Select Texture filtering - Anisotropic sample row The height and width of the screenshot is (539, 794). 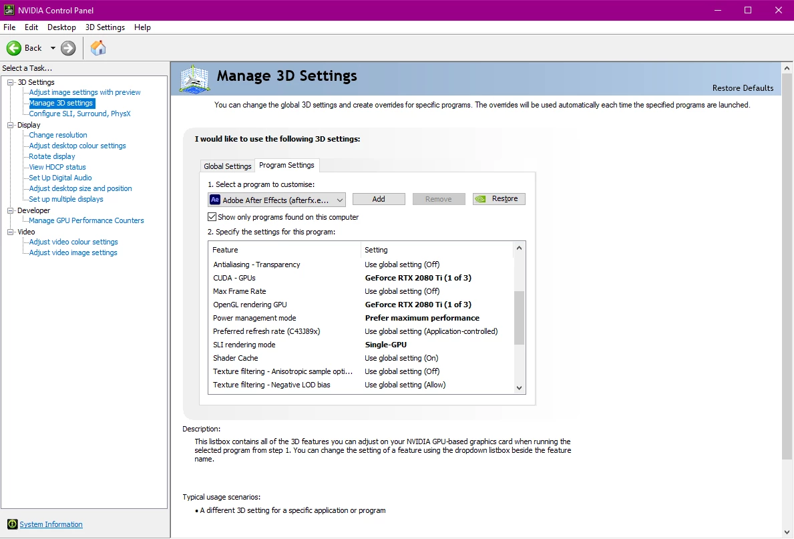(x=361, y=371)
